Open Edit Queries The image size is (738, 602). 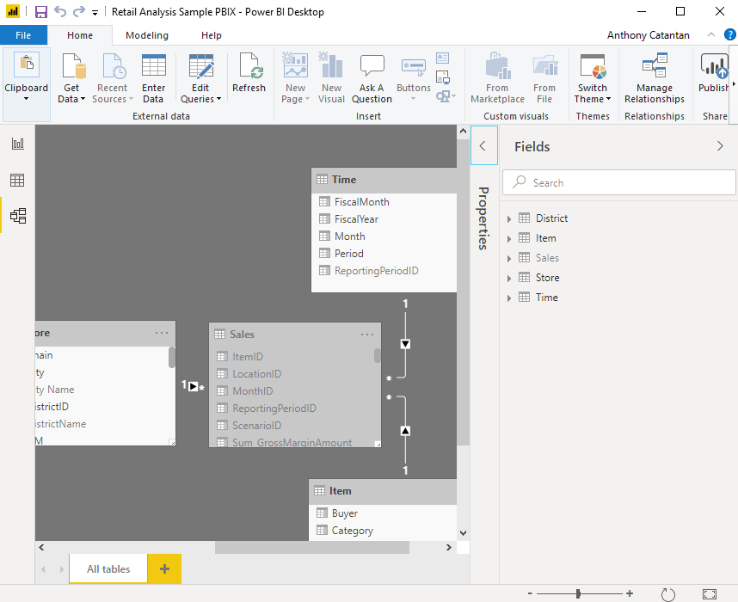pos(200,78)
